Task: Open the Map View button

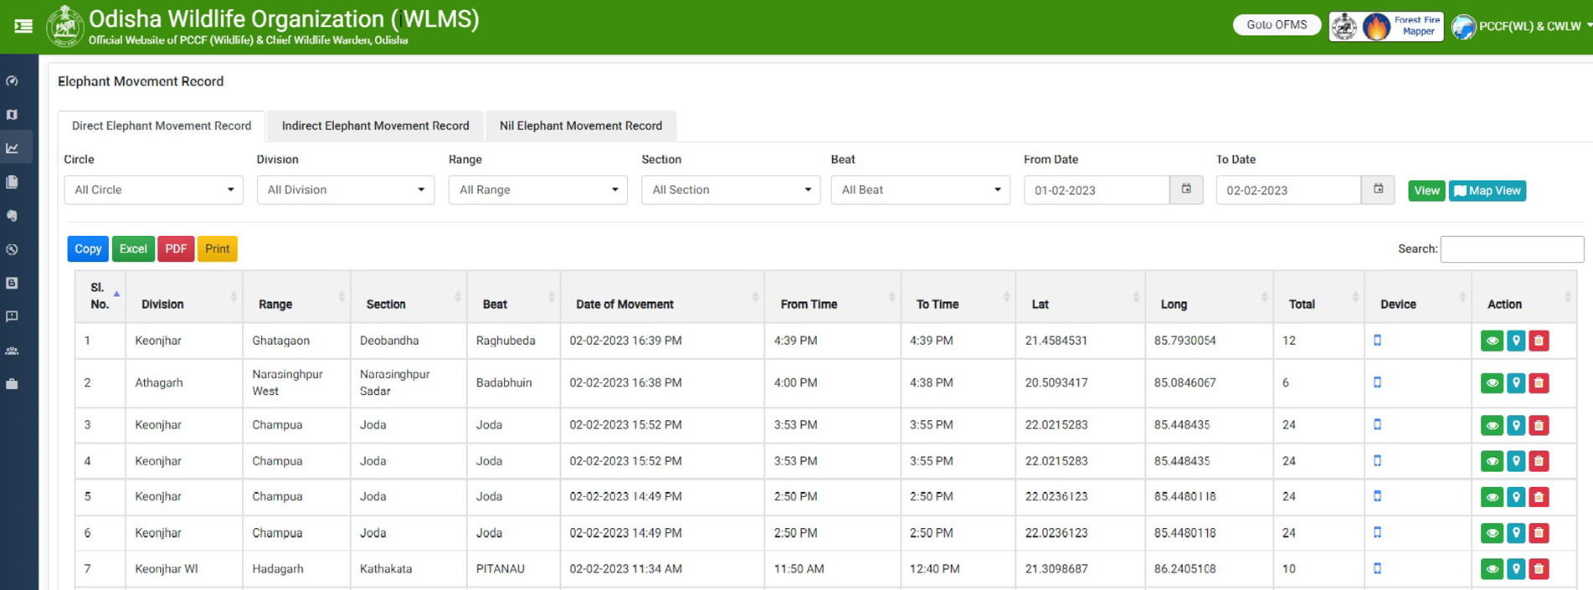Action: pos(1488,191)
